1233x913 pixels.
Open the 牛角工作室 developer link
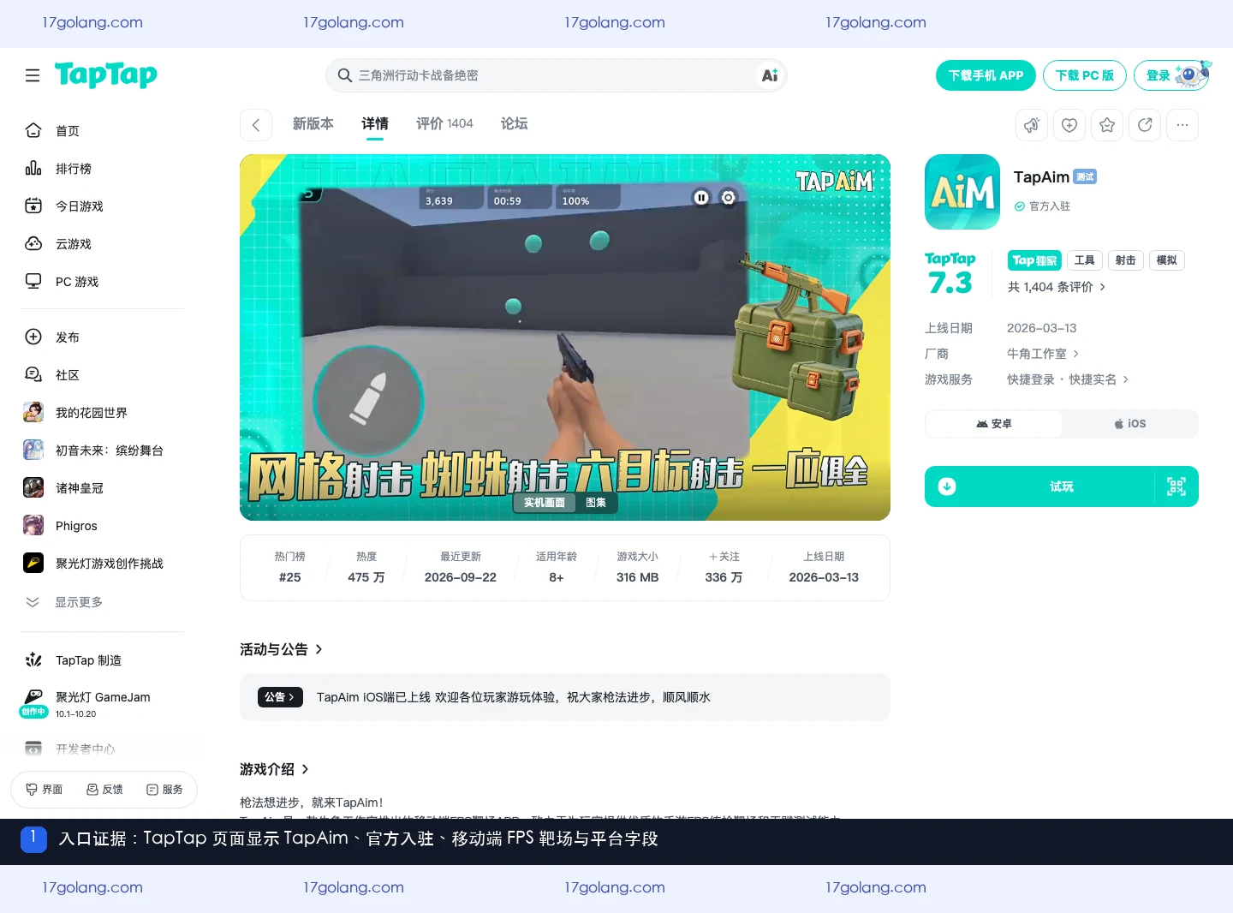1042,354
